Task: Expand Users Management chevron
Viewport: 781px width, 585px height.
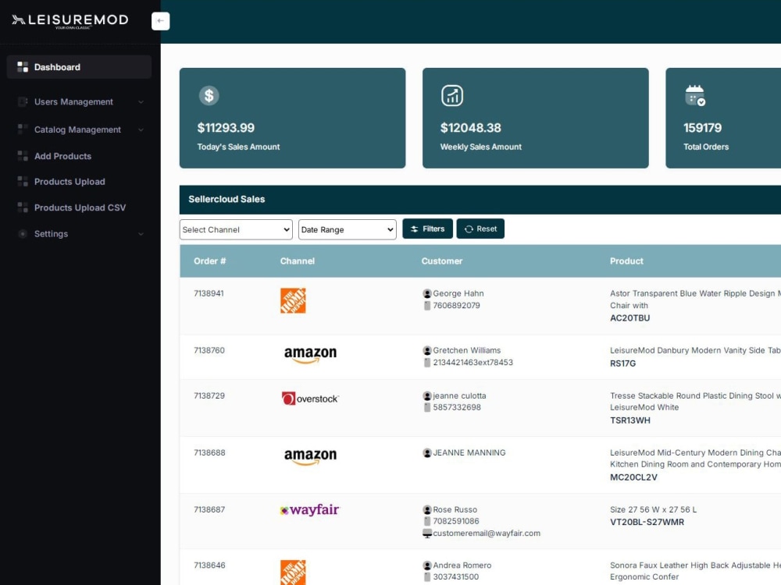Action: (x=141, y=102)
